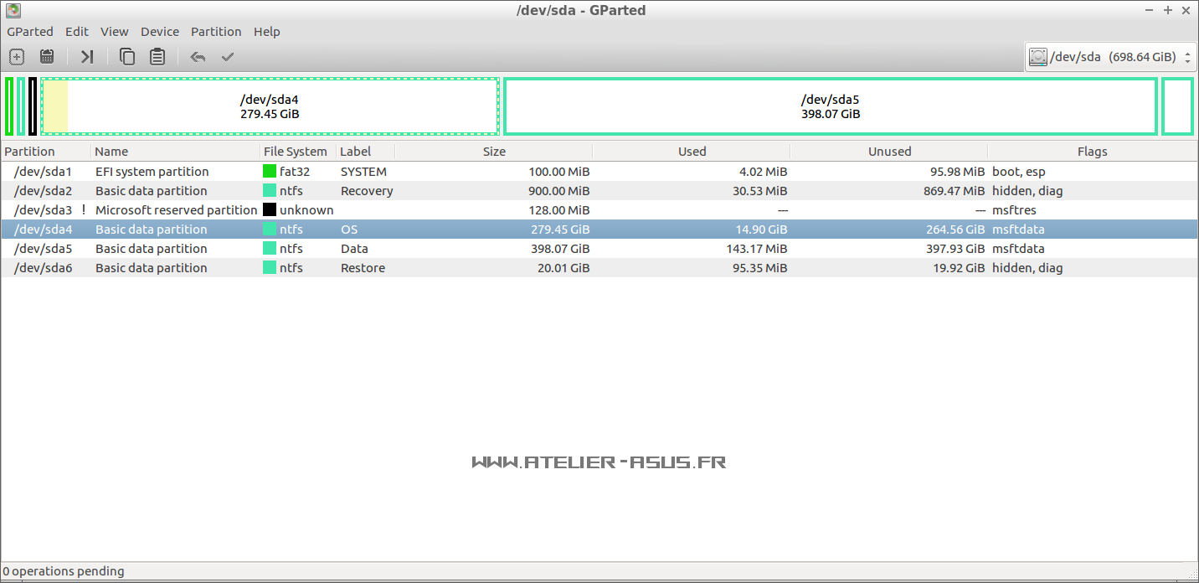Click the black unknown filesystem swatch
The height and width of the screenshot is (583, 1199).
[270, 210]
